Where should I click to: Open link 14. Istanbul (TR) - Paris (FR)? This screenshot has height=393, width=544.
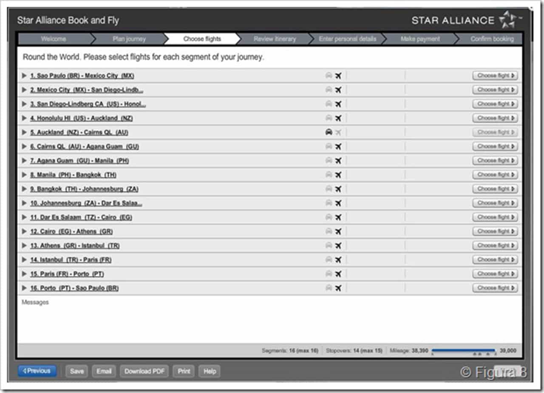(71, 260)
